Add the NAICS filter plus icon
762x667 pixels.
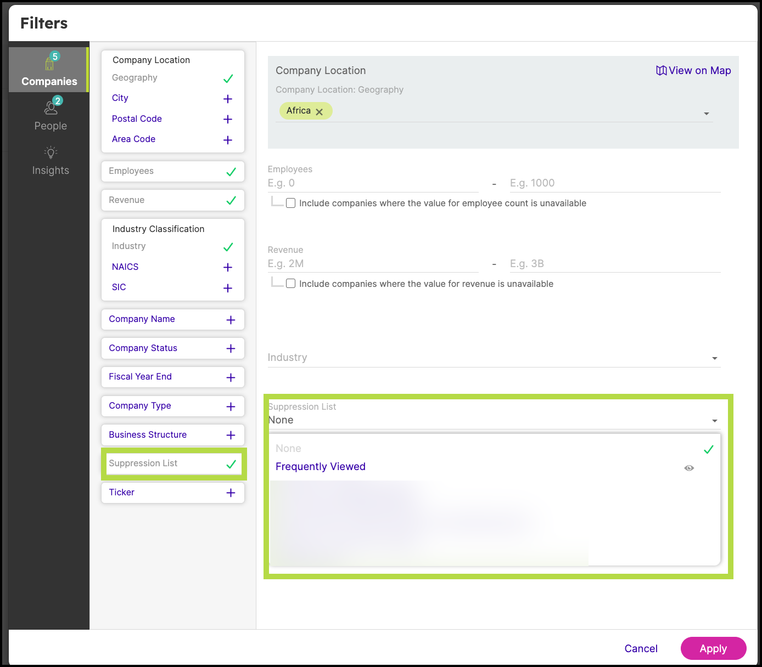pyautogui.click(x=228, y=267)
